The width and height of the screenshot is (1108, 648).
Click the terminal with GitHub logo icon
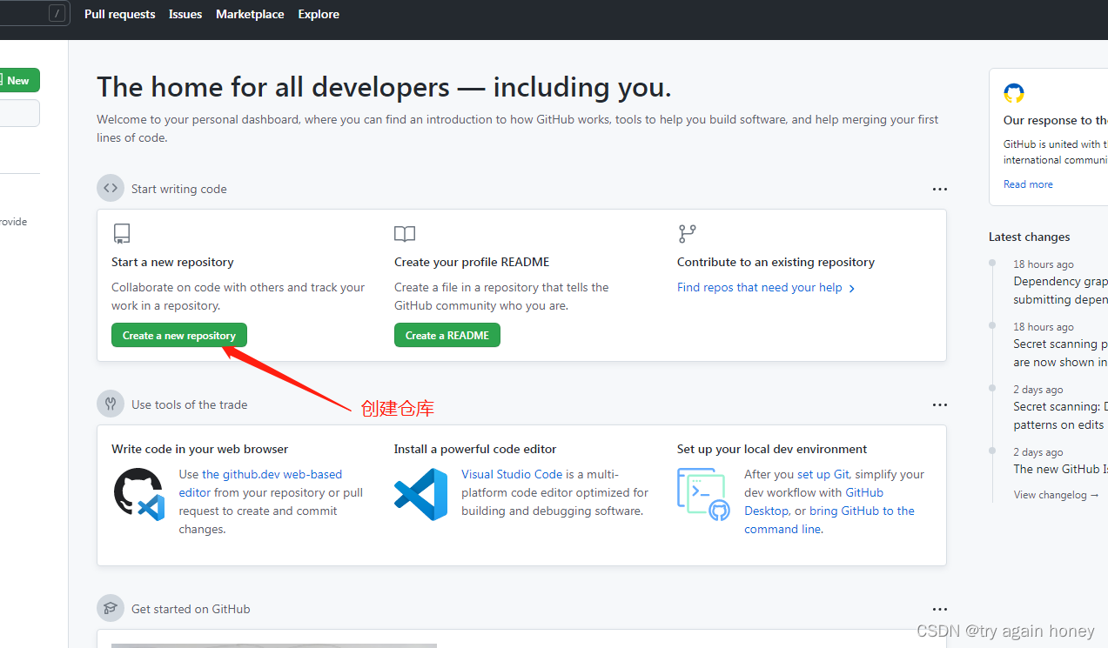click(x=704, y=494)
